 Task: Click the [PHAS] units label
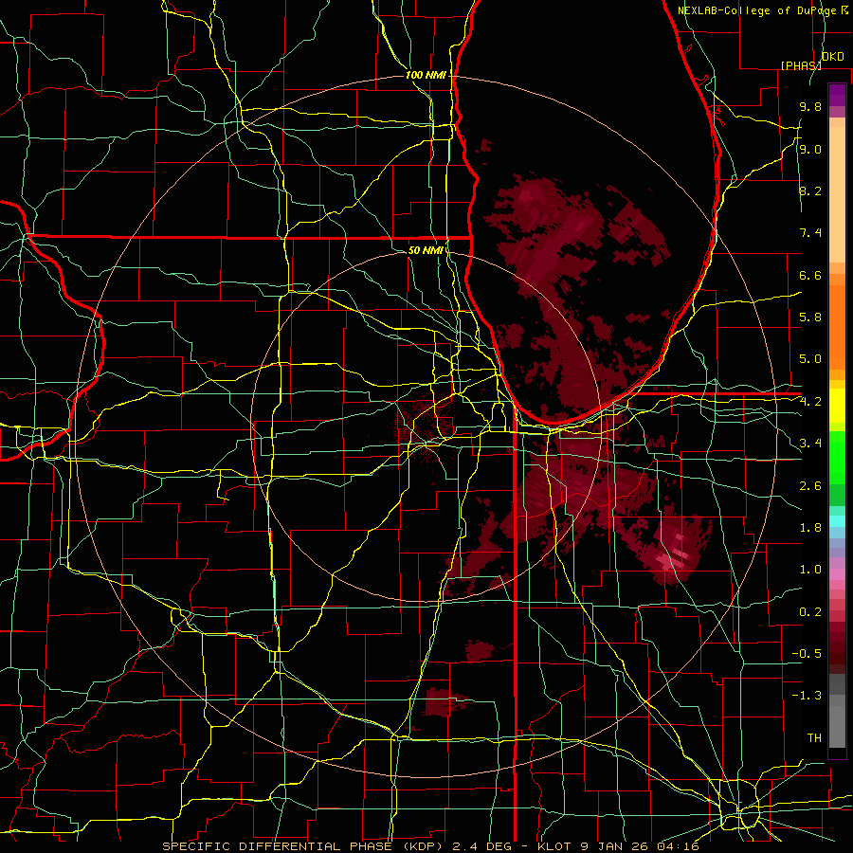point(801,65)
